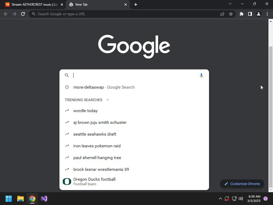Reload the current page

click(x=23, y=14)
